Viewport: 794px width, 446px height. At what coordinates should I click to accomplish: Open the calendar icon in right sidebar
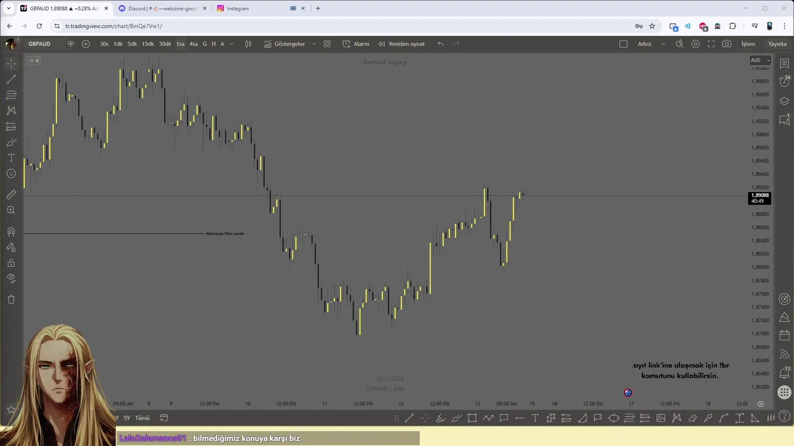coord(785,336)
